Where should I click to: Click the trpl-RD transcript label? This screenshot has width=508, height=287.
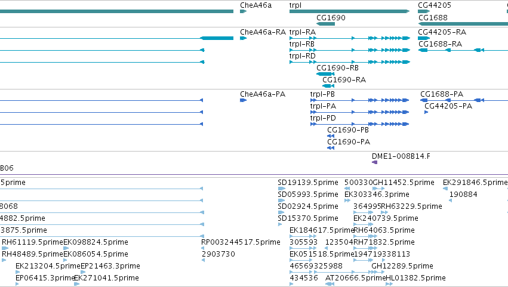click(x=302, y=56)
